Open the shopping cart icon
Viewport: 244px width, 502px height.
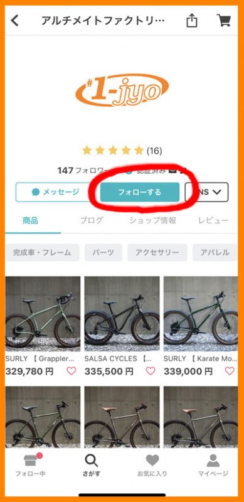coord(224,21)
